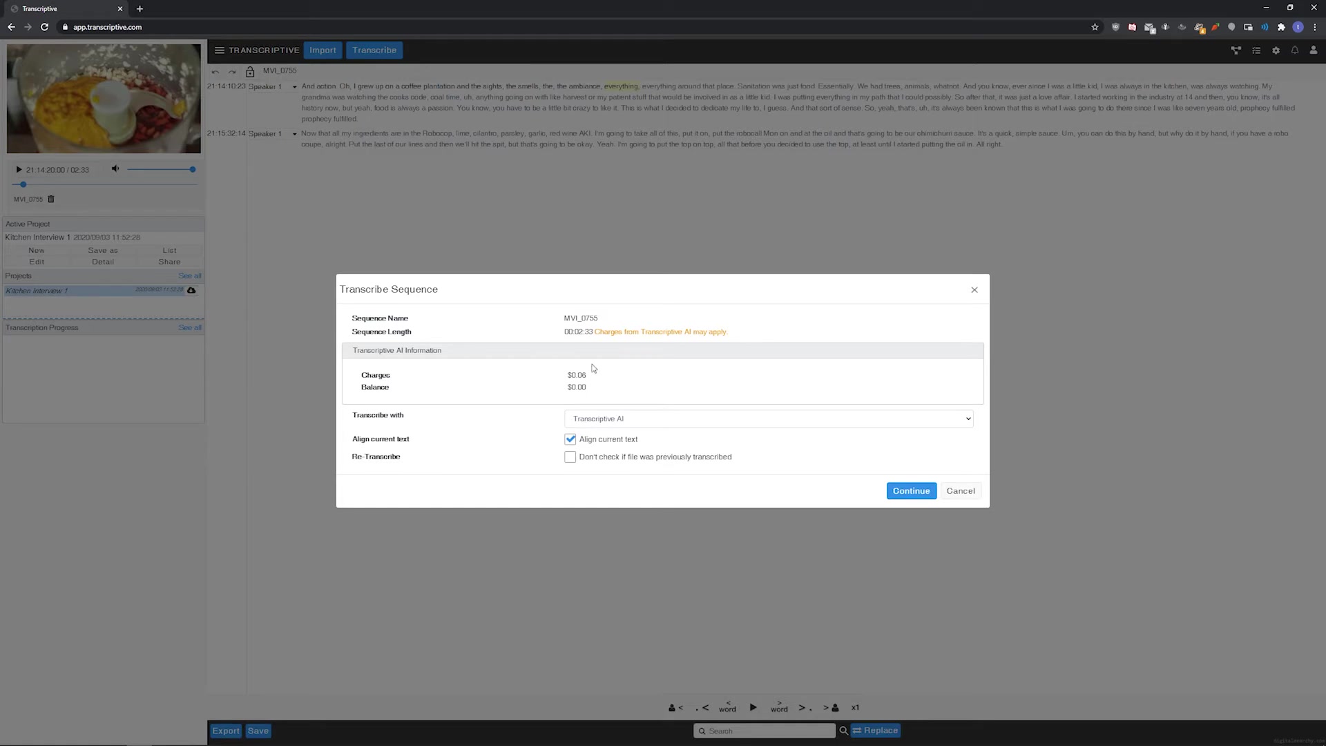The height and width of the screenshot is (746, 1326).
Task: Play the video in the preview player
Action: (x=19, y=169)
